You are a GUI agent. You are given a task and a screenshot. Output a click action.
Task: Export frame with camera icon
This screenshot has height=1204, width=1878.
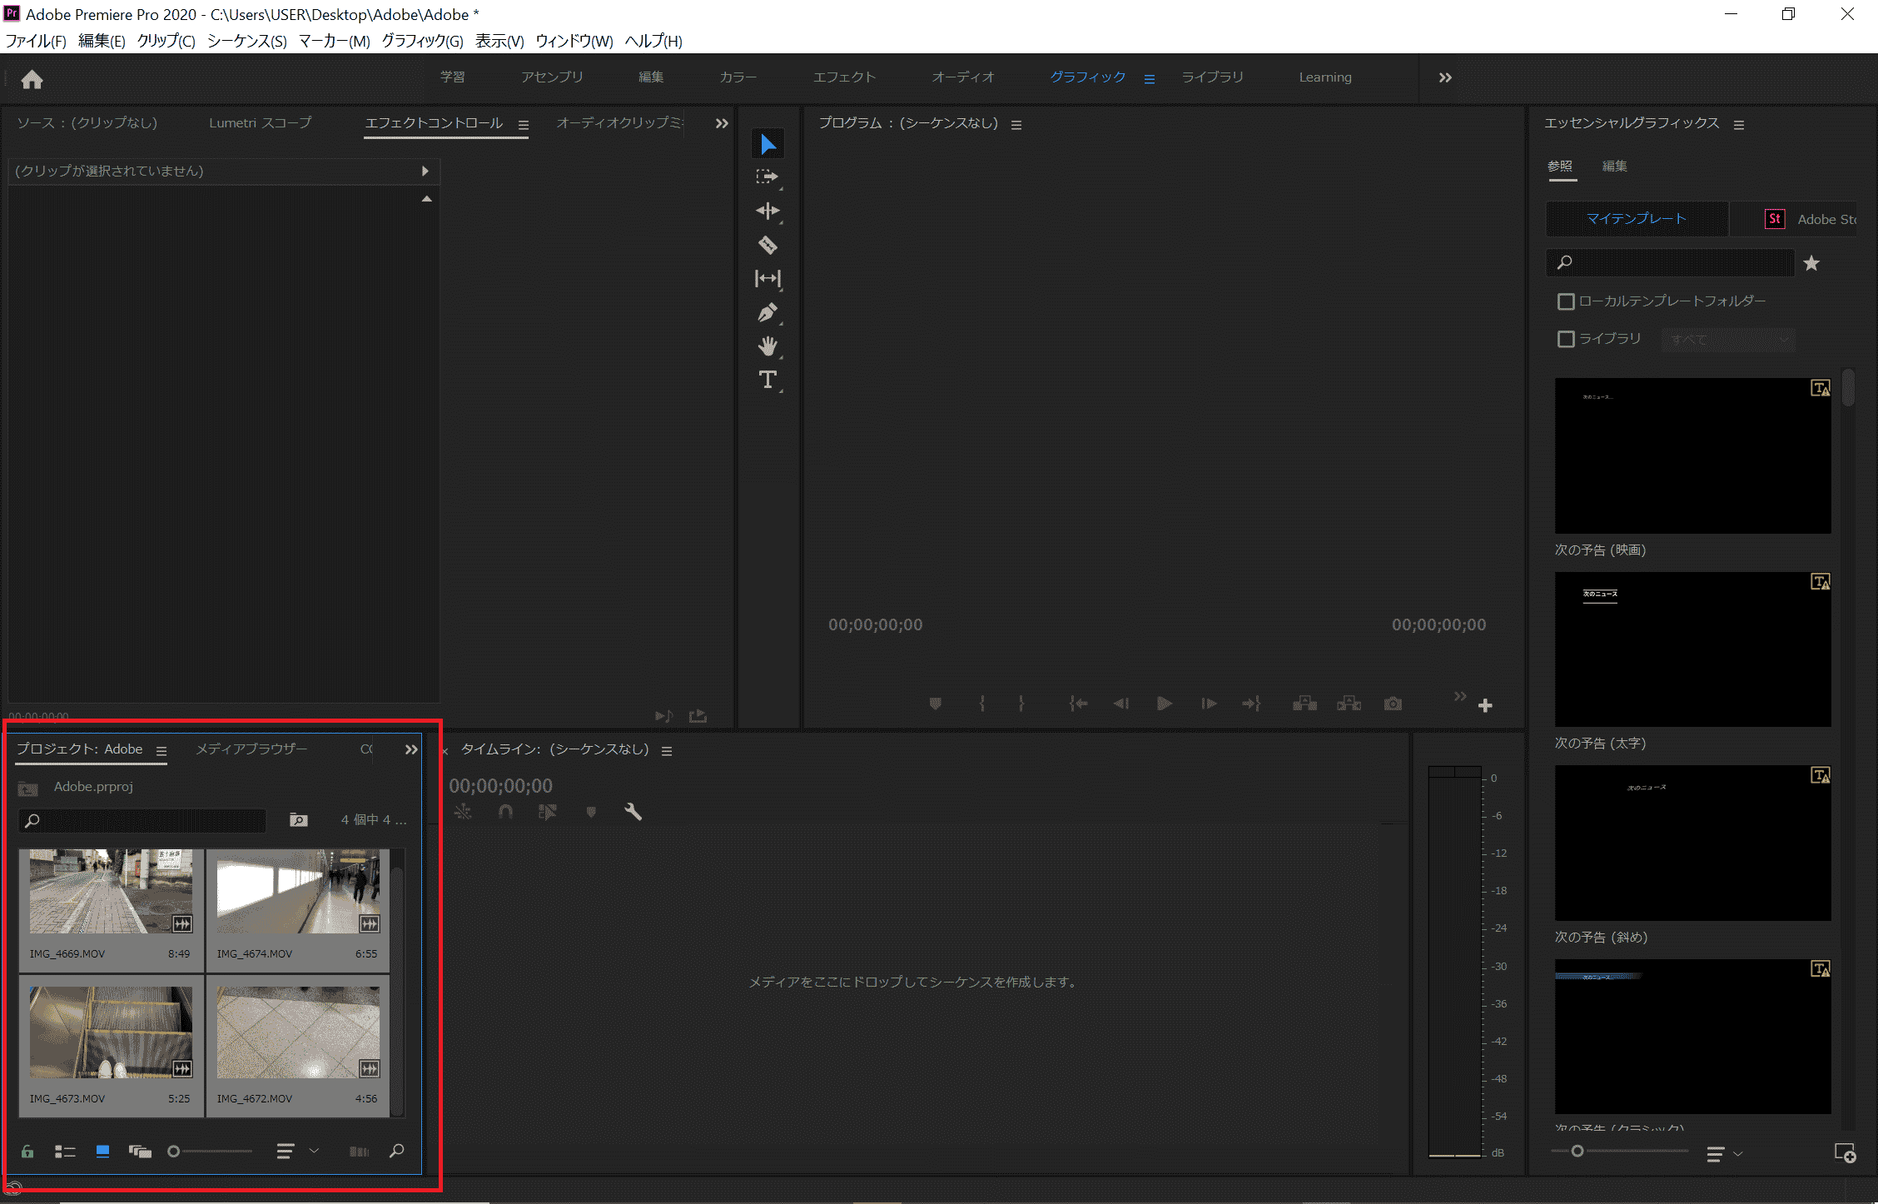click(1393, 704)
